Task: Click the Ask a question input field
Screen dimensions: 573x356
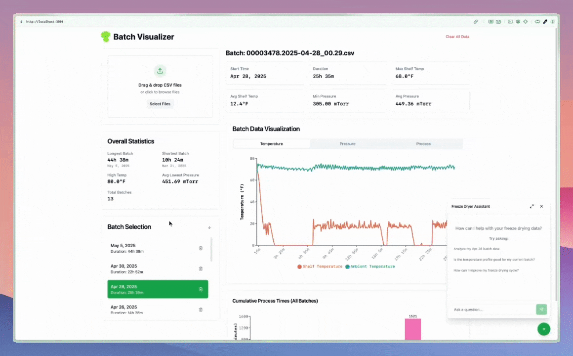Action: click(492, 310)
